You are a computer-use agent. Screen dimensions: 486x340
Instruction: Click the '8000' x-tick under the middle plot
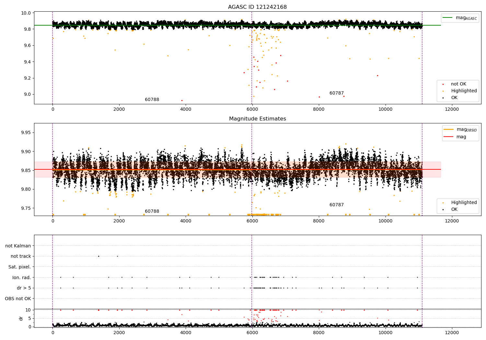[x=319, y=221]
